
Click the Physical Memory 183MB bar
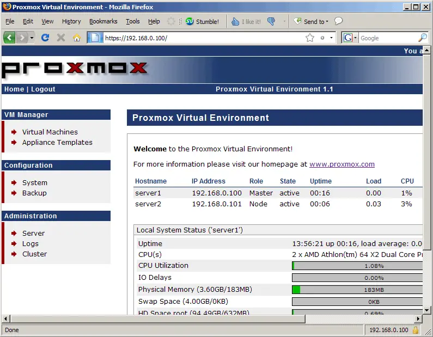coord(357,290)
